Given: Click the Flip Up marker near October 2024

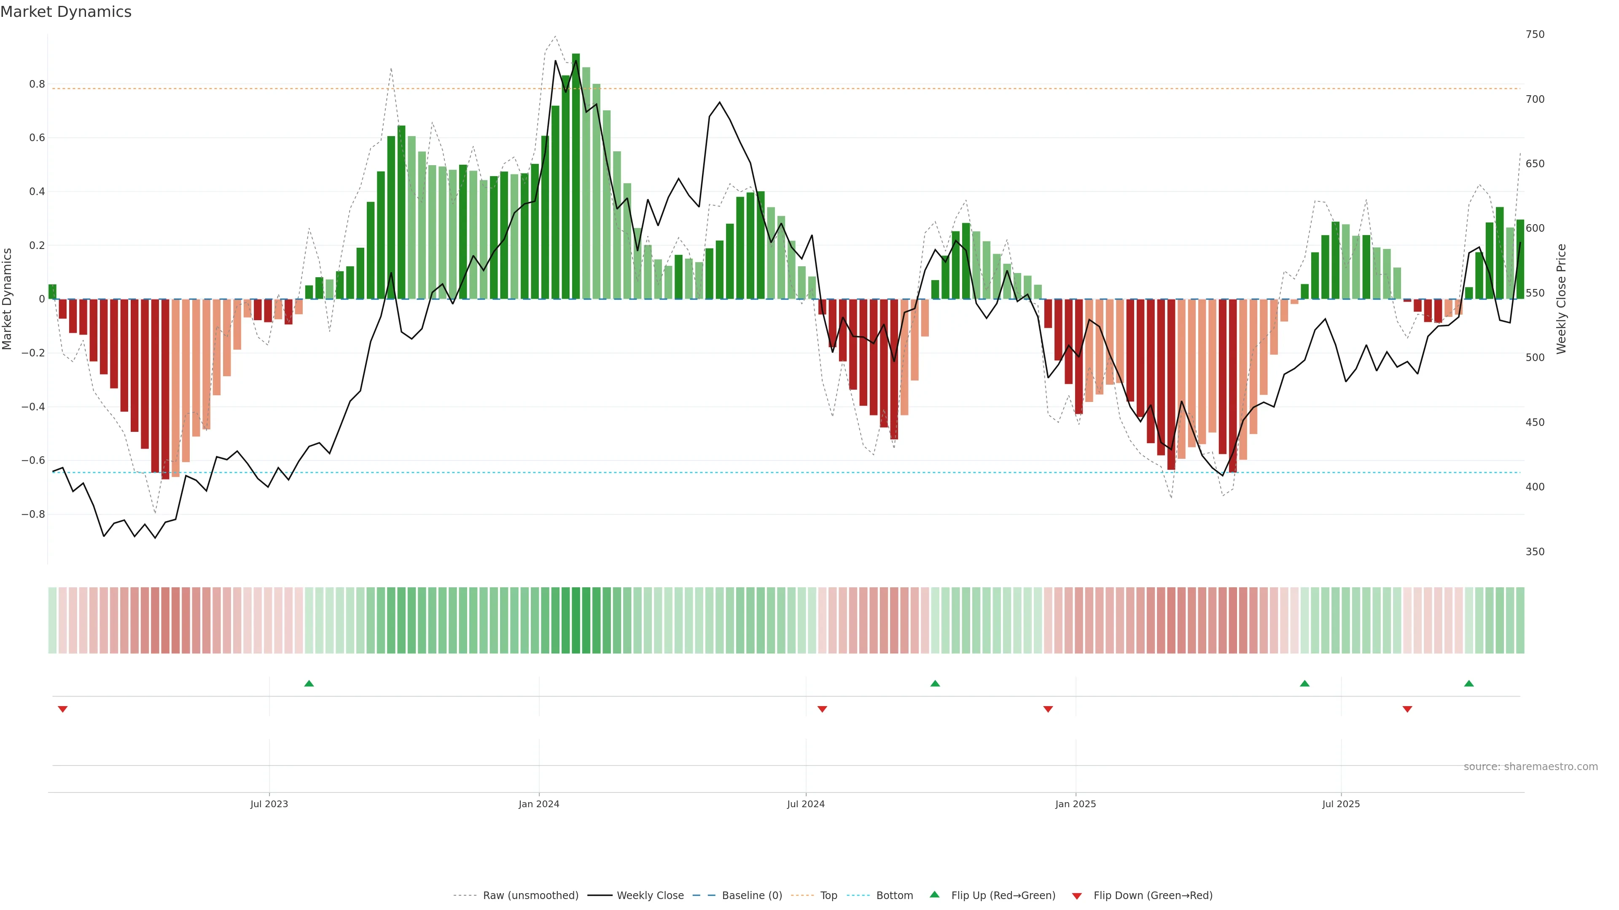Looking at the screenshot, I should point(935,683).
